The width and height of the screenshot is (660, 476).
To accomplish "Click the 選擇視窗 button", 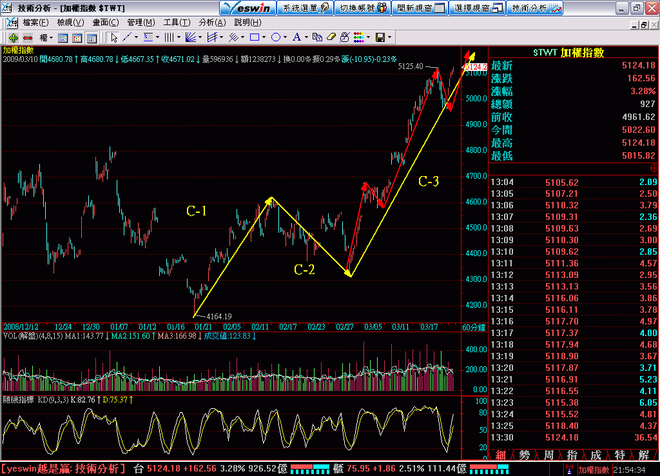I will pos(477,8).
